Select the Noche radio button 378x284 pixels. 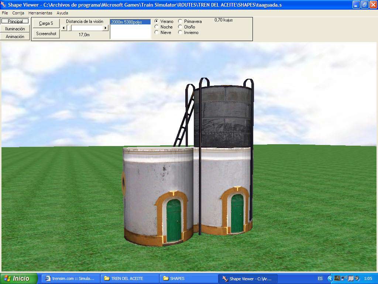(x=157, y=27)
